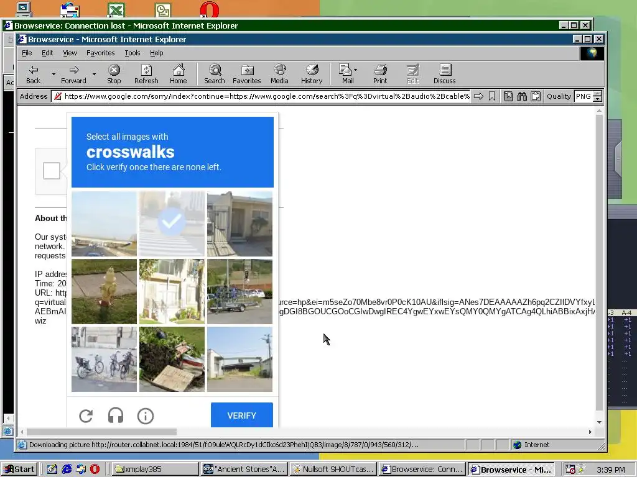Click the vertical scrollbar down arrow
637x477 pixels.
click(599, 422)
